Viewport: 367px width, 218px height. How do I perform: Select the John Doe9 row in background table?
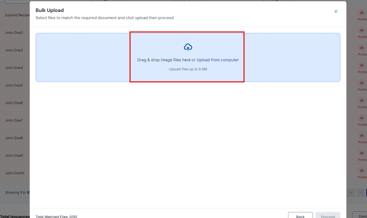coord(15,155)
